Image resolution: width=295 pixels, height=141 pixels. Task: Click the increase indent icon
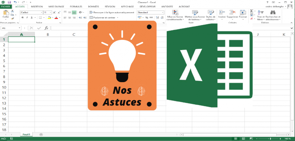(x=85, y=18)
